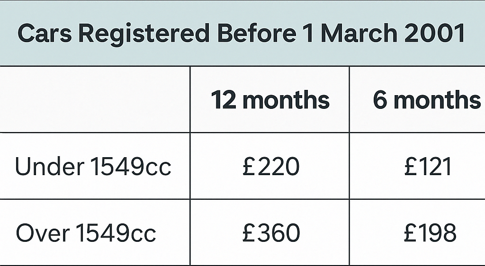Click the word "Cars" in the title
This screenshot has width=485, height=266.
tap(44, 34)
